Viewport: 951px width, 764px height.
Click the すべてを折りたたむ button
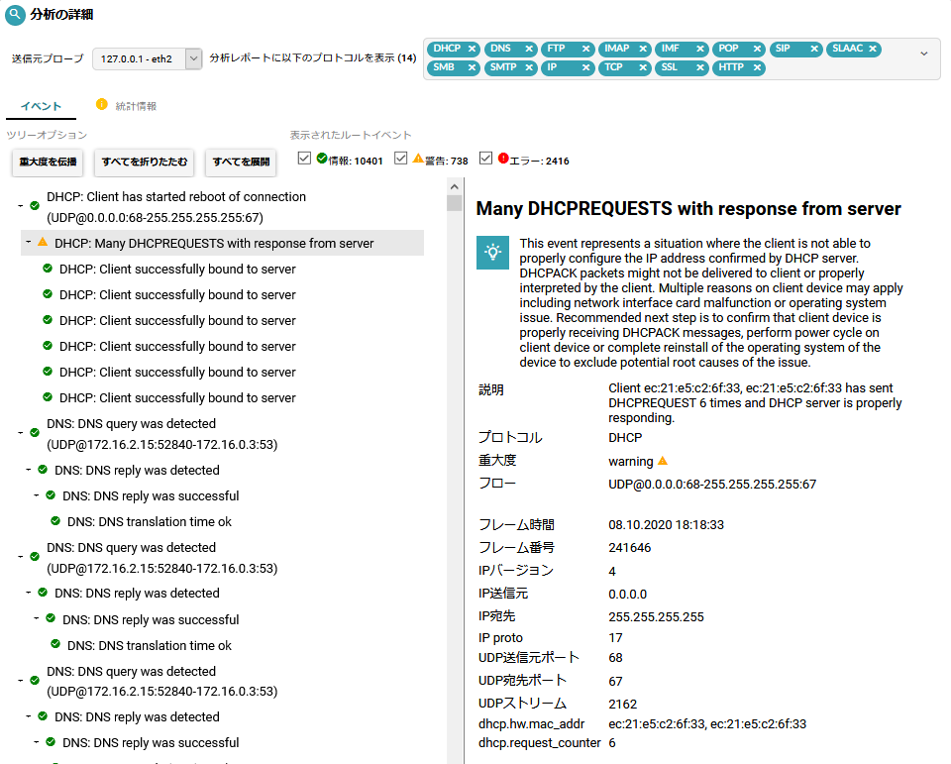point(144,163)
